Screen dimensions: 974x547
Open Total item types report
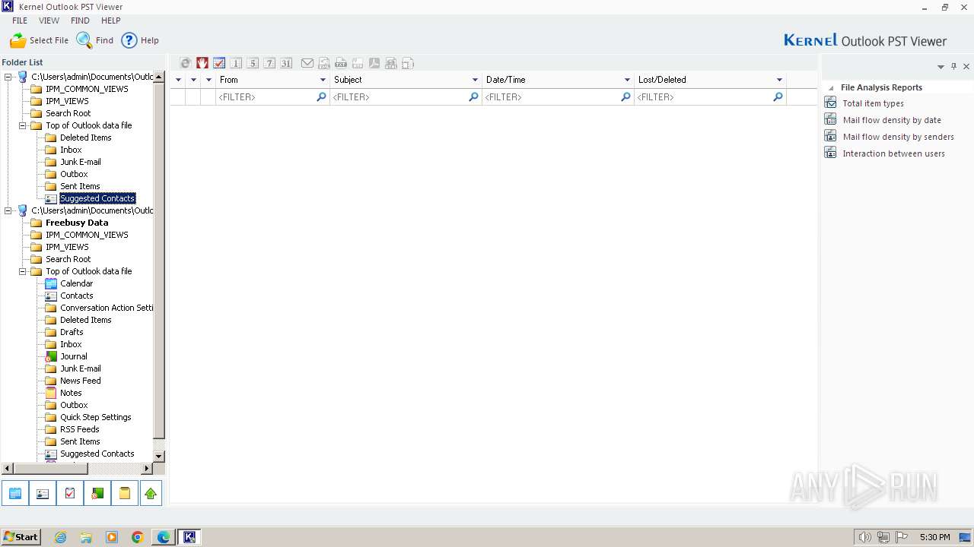(x=873, y=103)
